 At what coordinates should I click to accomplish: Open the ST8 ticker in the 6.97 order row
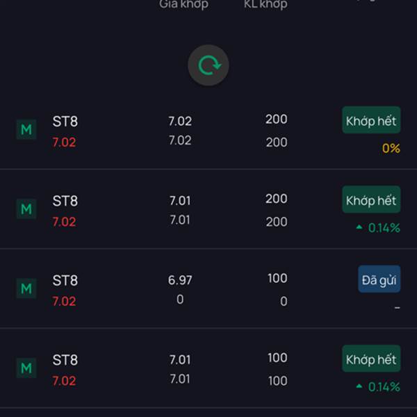[x=65, y=281]
